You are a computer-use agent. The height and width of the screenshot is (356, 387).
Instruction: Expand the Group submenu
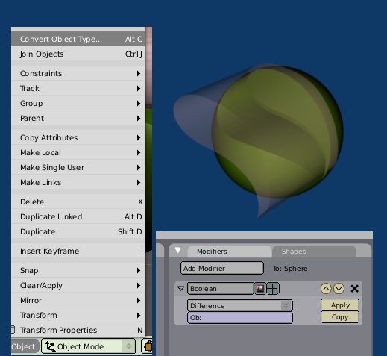78,103
